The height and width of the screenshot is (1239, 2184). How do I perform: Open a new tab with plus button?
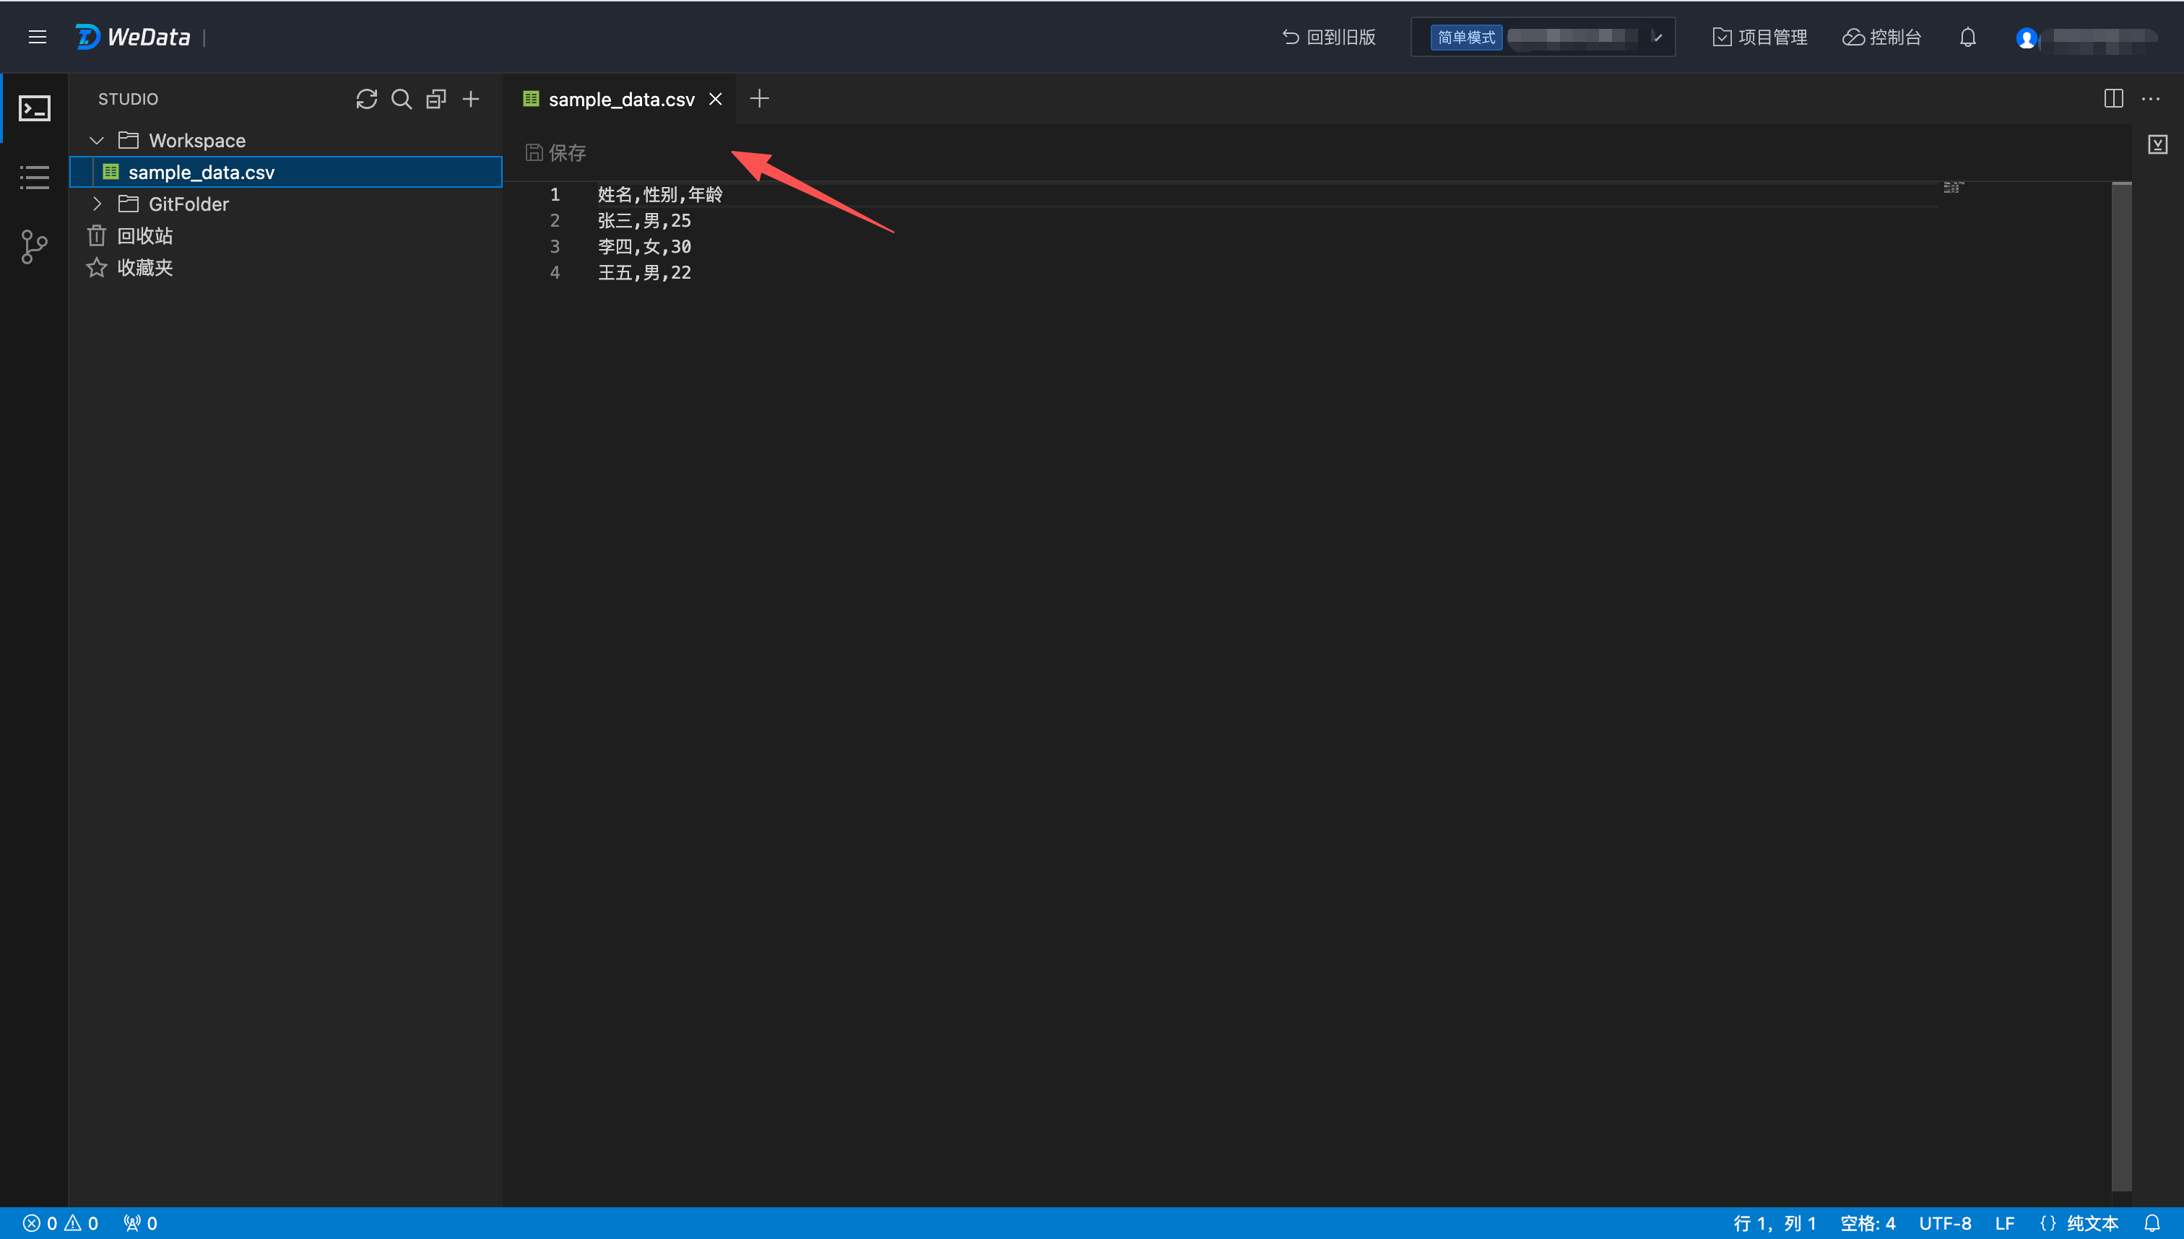[x=759, y=99]
